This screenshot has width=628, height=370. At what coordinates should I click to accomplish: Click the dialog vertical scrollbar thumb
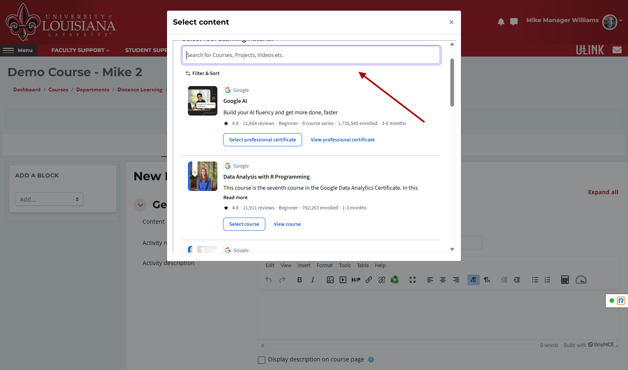(452, 82)
